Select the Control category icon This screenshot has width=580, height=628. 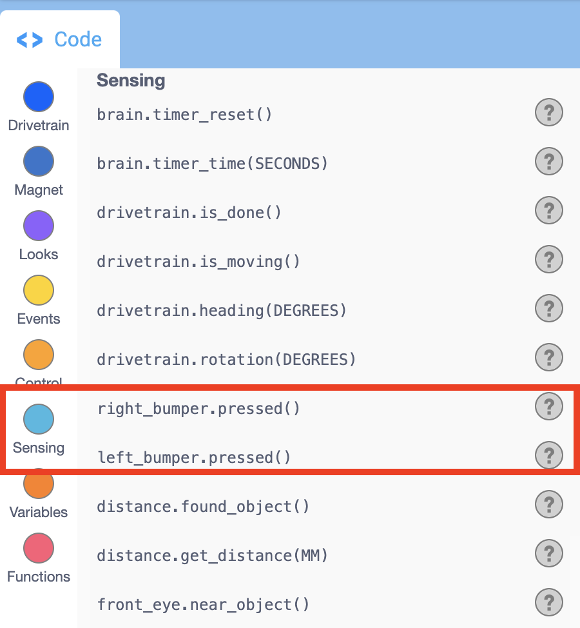[x=38, y=355]
